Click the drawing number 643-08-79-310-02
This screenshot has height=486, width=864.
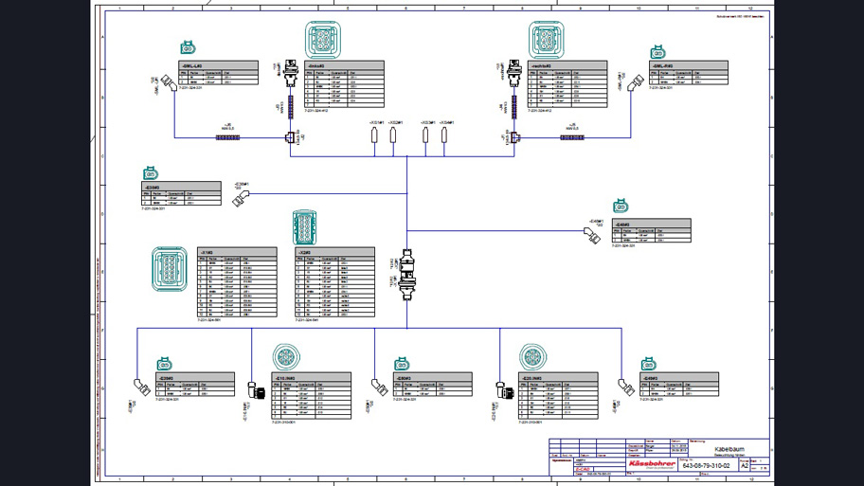[x=706, y=466]
